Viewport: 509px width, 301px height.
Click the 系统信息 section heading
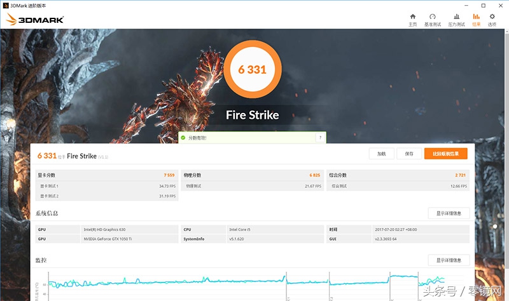46,213
